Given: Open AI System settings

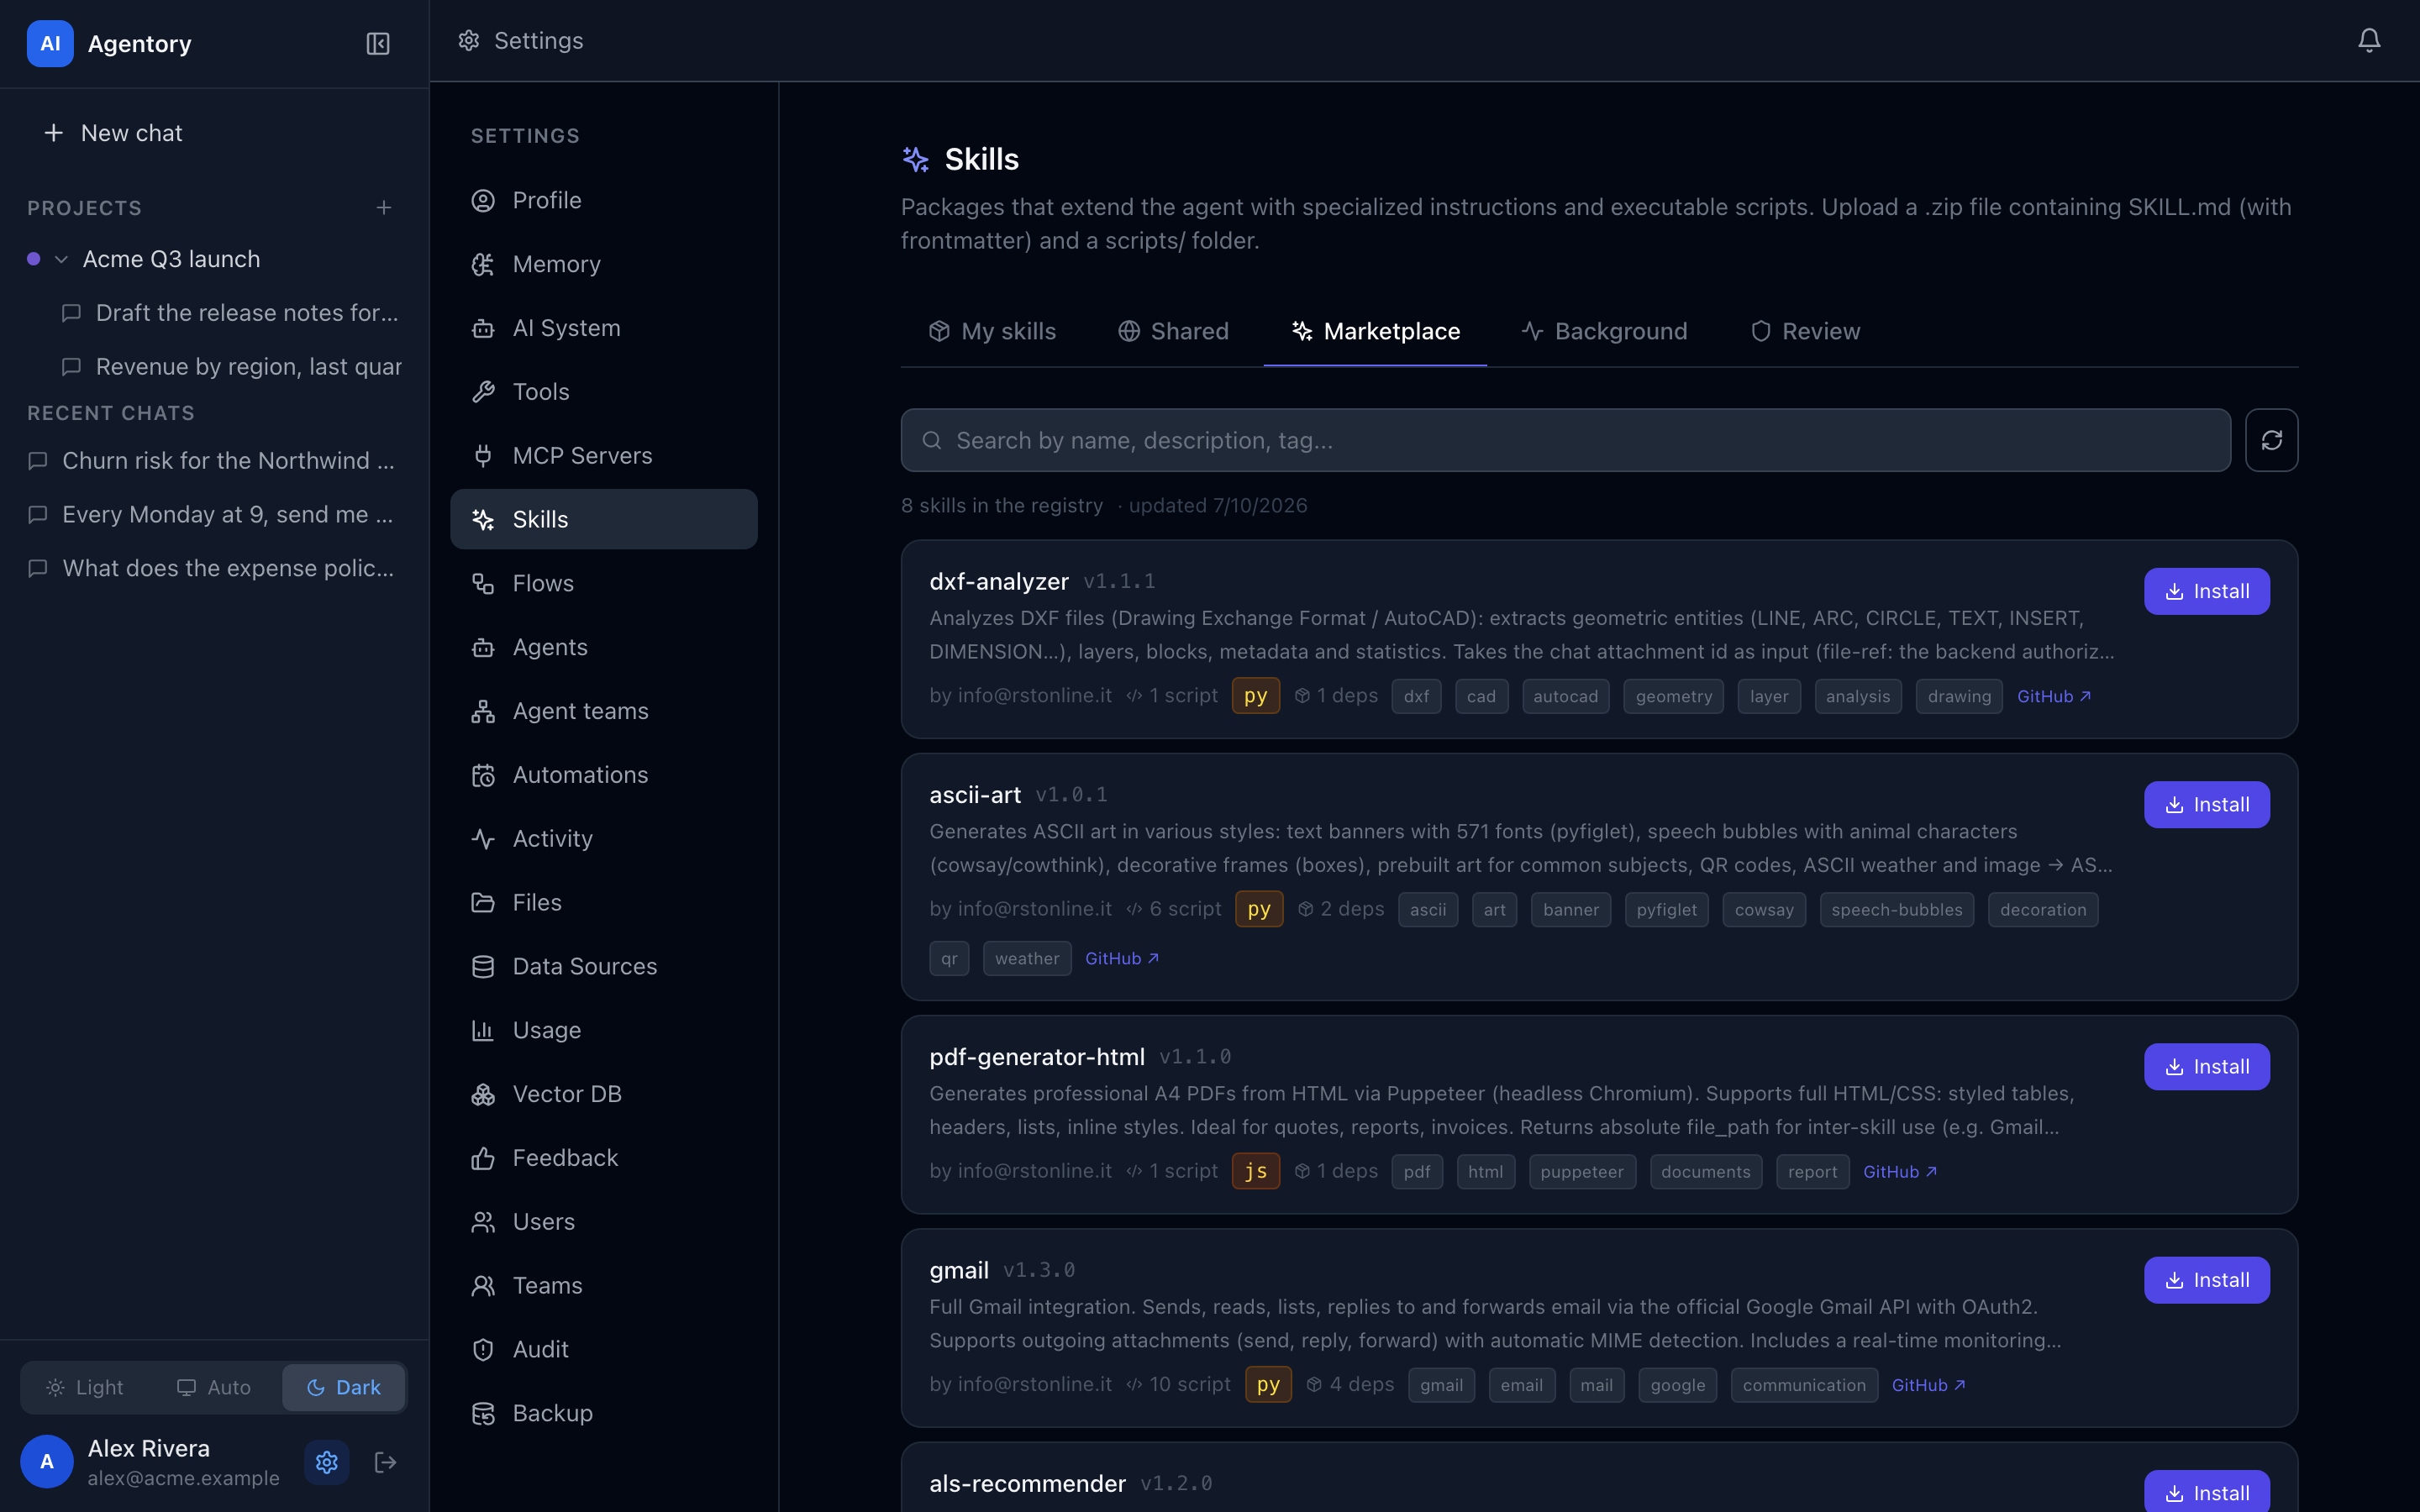Looking at the screenshot, I should coord(604,328).
